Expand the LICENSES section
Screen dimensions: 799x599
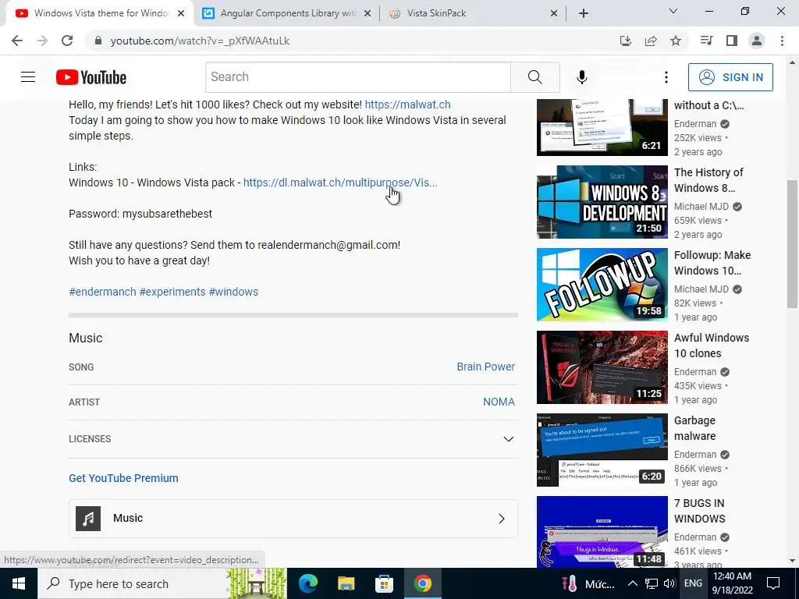pyautogui.click(x=293, y=439)
